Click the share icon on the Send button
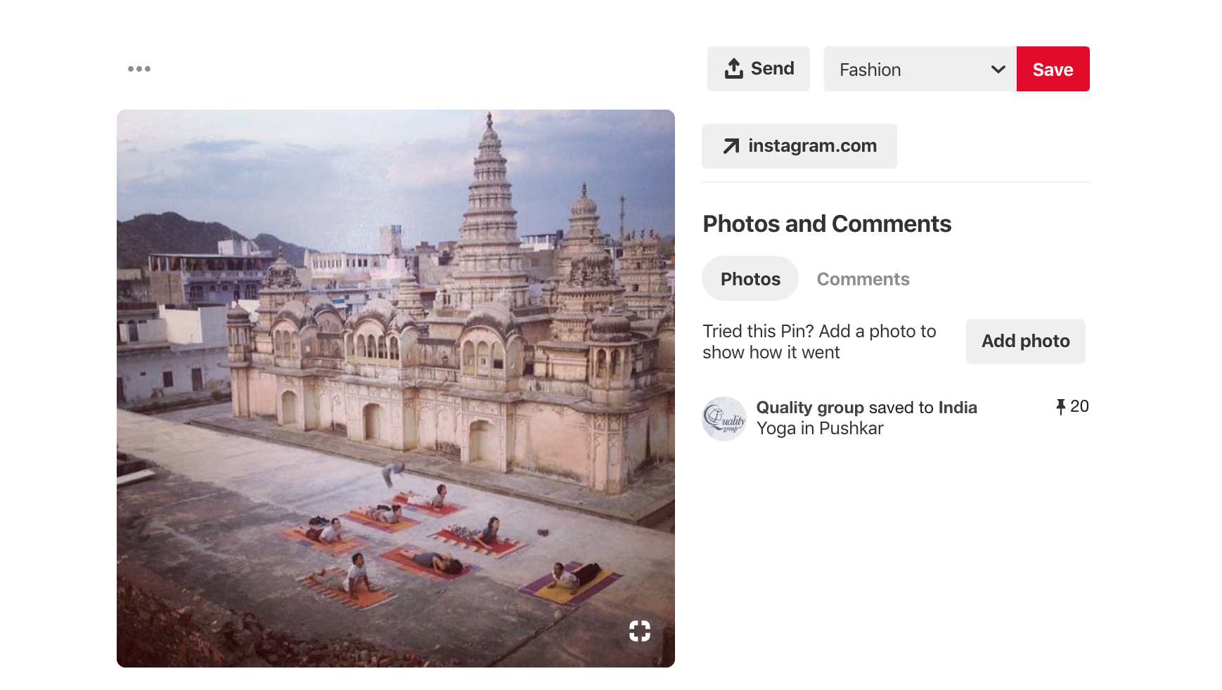Viewport: 1222px width, 690px height. (733, 69)
